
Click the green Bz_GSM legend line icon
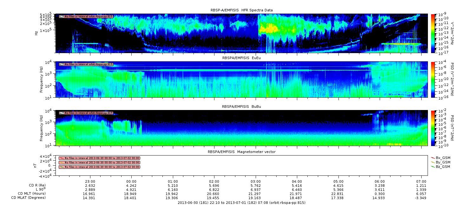(433, 166)
